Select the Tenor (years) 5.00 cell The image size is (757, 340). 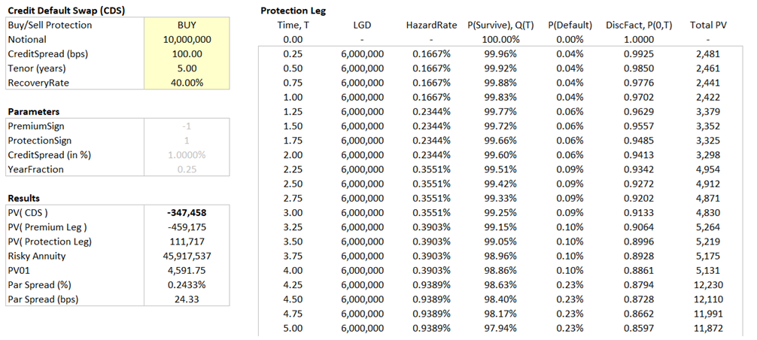[187, 68]
